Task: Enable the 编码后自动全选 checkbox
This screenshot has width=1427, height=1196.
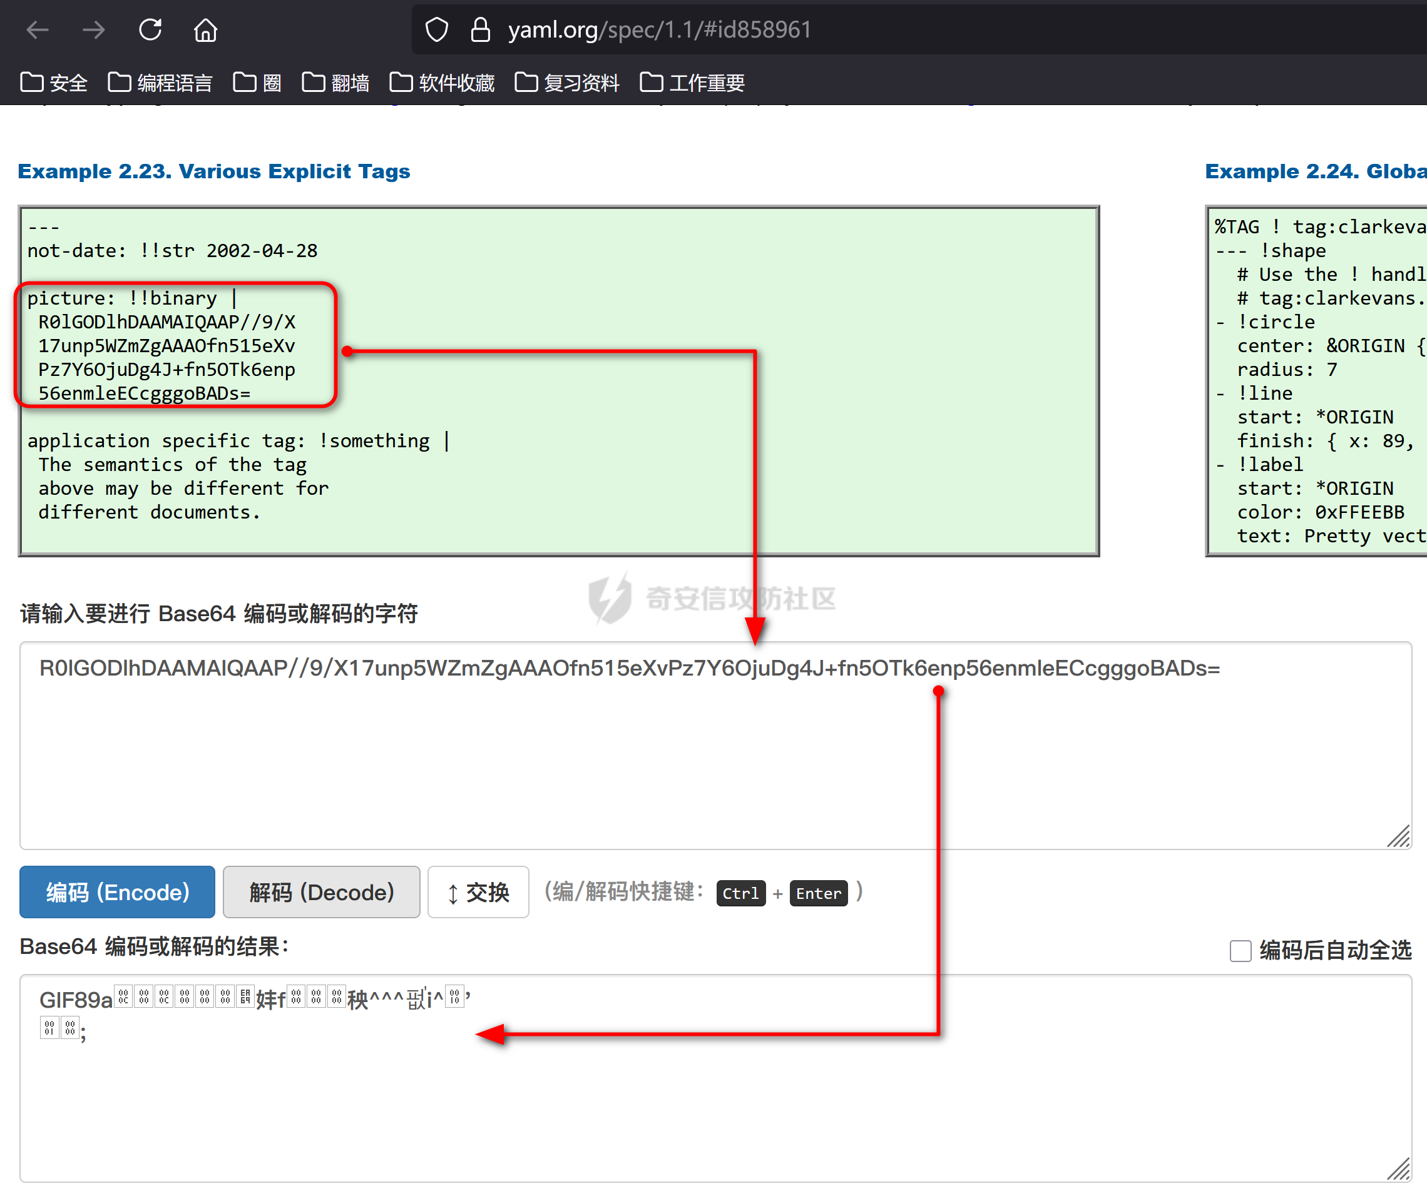Action: 1241,950
